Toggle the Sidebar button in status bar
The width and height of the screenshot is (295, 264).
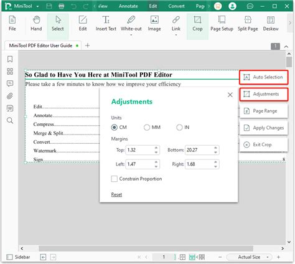pos(18,257)
